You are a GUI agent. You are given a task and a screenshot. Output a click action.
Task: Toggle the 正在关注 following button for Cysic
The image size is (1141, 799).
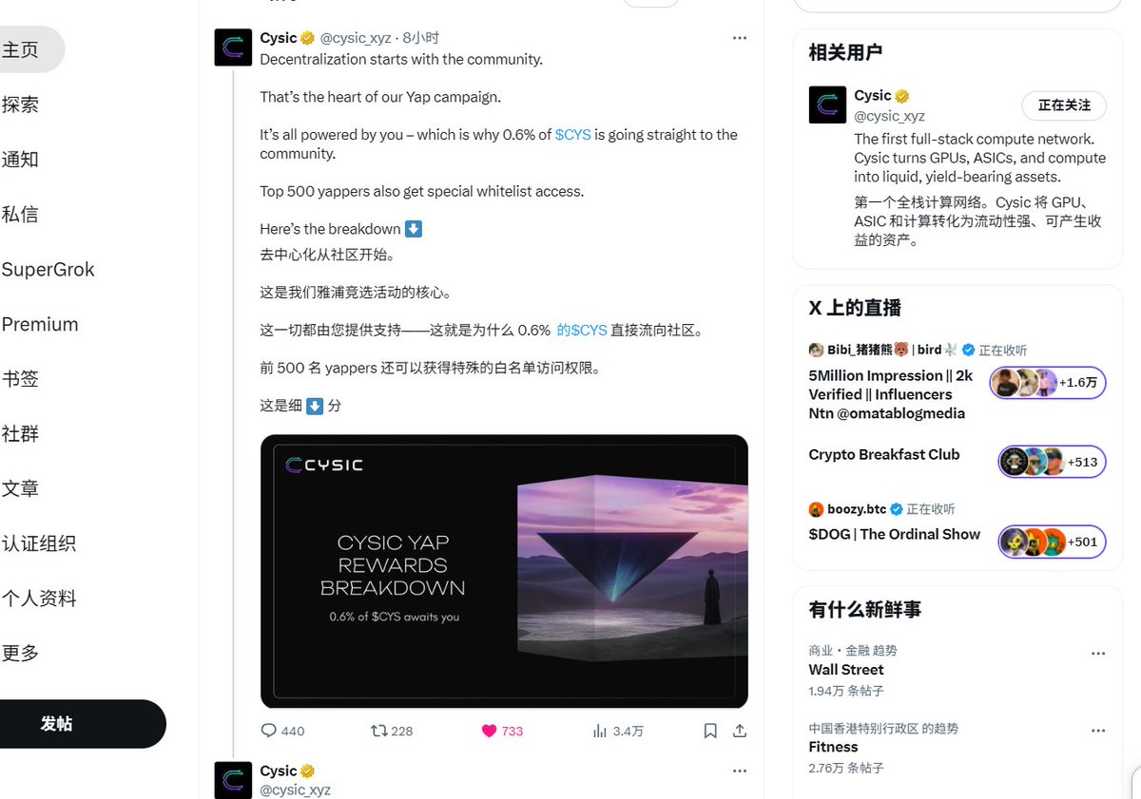click(x=1064, y=105)
